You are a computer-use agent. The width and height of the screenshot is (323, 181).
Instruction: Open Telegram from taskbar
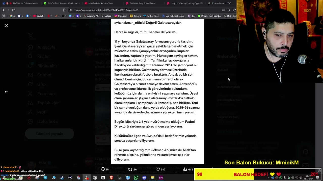pos(45,178)
